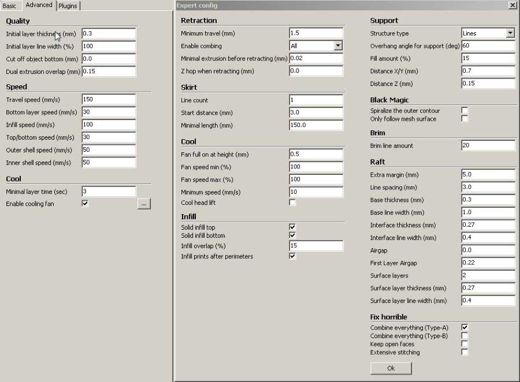Click the Ok button in Expert config
This screenshot has height=382, width=520.
tap(391, 368)
